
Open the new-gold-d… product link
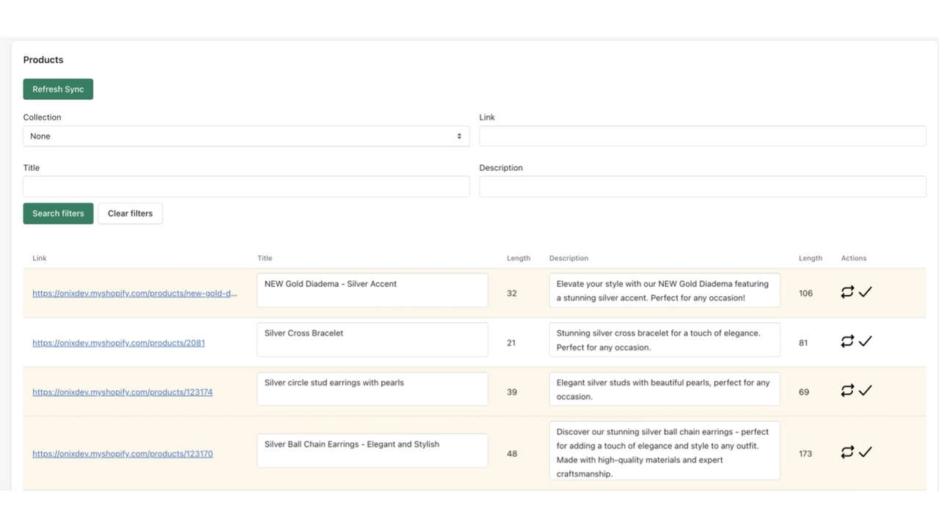(x=135, y=293)
